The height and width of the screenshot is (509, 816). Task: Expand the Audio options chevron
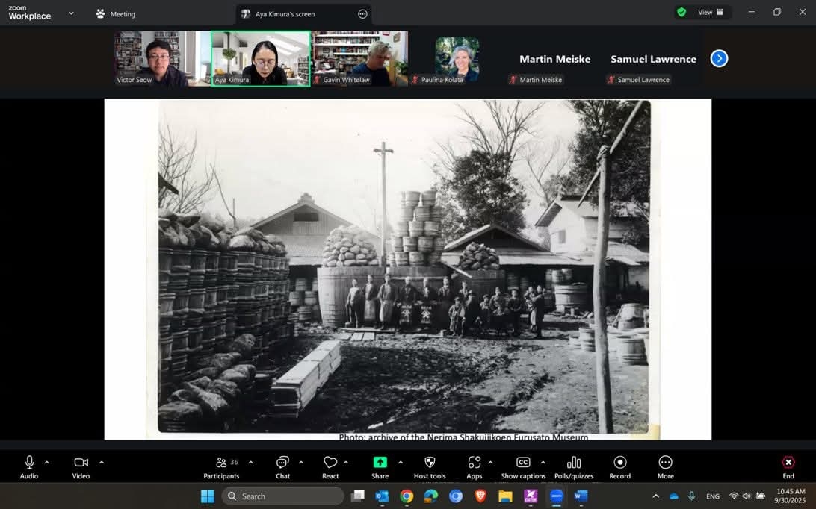tap(46, 463)
